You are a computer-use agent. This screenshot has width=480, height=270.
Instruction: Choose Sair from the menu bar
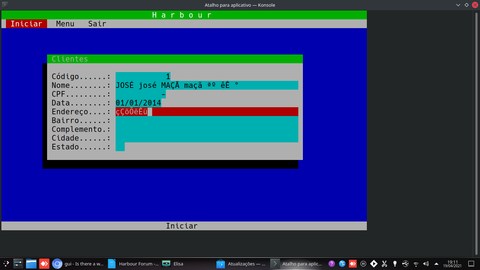click(97, 24)
